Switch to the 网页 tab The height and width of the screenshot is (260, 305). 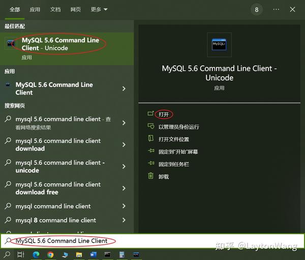(x=76, y=9)
